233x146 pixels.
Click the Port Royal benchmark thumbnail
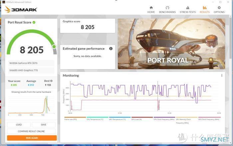[171, 44]
